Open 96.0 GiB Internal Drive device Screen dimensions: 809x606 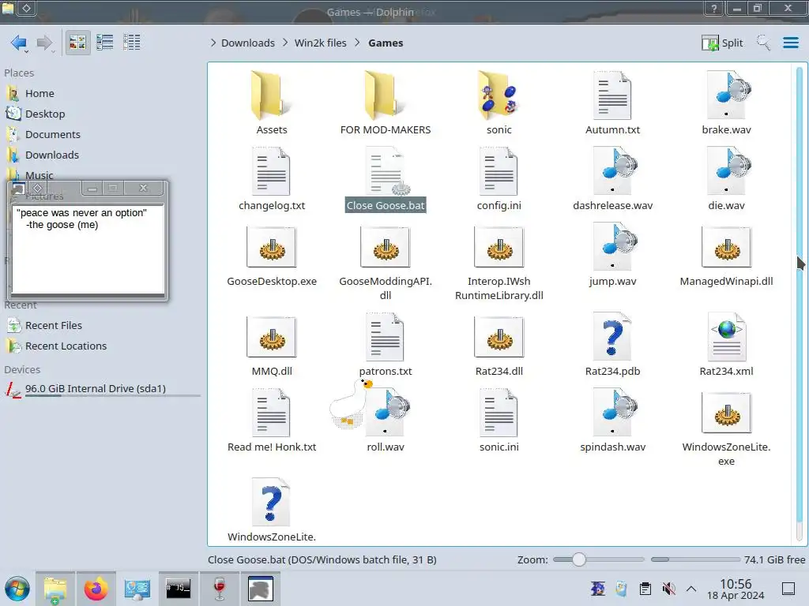point(102,390)
